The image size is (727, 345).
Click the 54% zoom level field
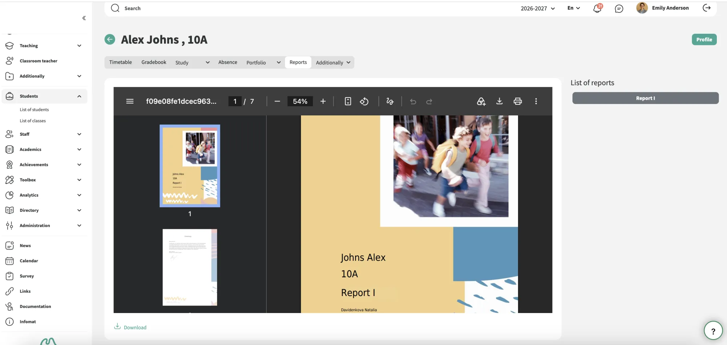click(300, 101)
